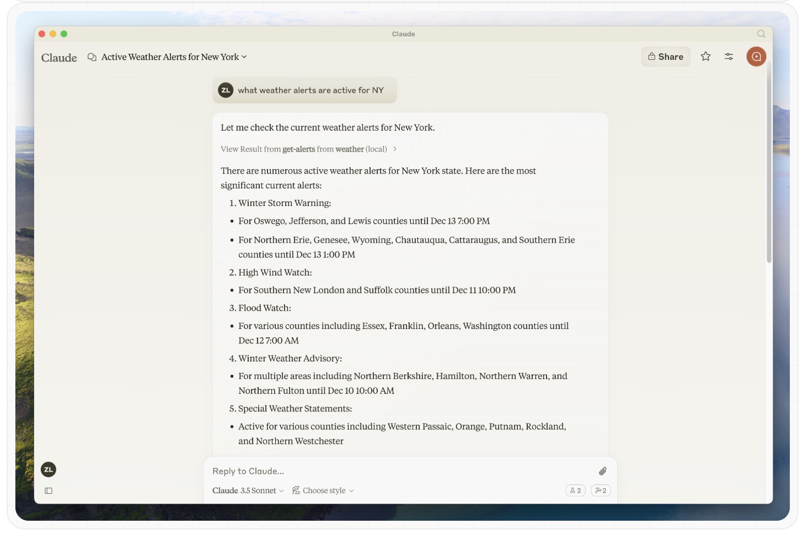Click the green window zoom button
This screenshot has width=803, height=535.
pos(64,34)
